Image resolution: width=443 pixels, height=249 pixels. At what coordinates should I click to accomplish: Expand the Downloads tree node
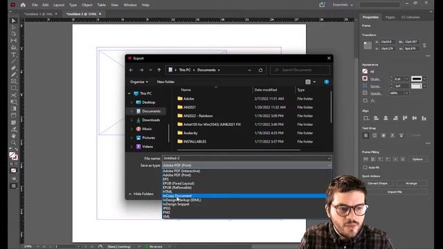[132, 120]
